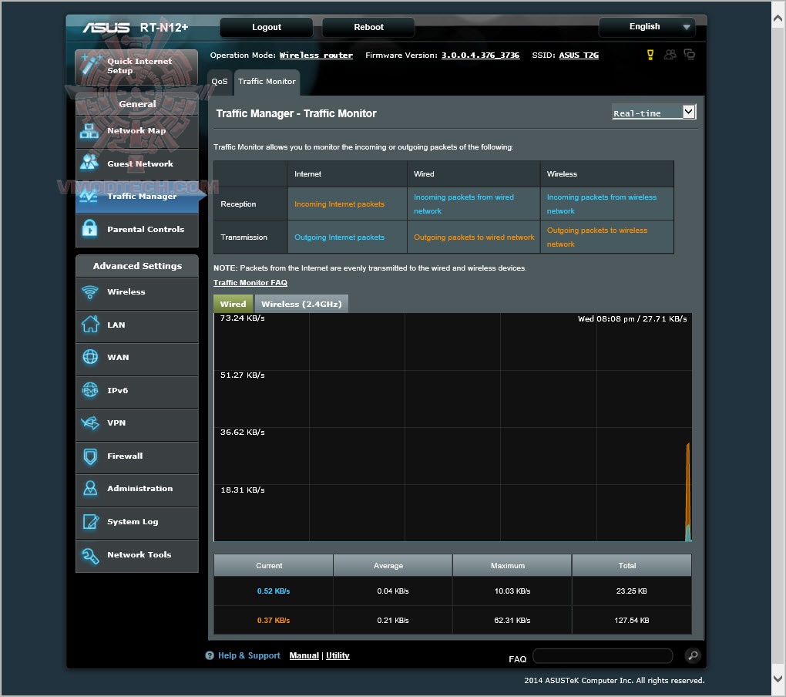786x697 pixels.
Task: Click the IPv6 globe icon
Action: (90, 389)
